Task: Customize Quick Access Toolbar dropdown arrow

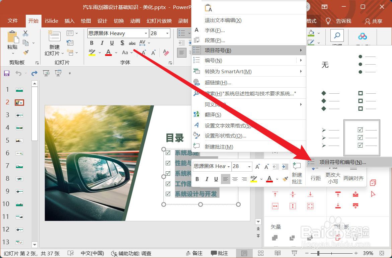Action: click(x=70, y=73)
